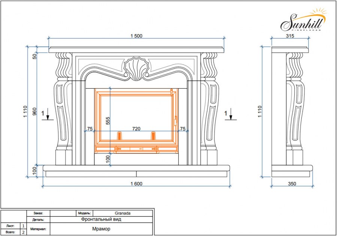This screenshot has height=236, width=337.
Task: Click the left carved leg of front view
Action: coord(62,109)
